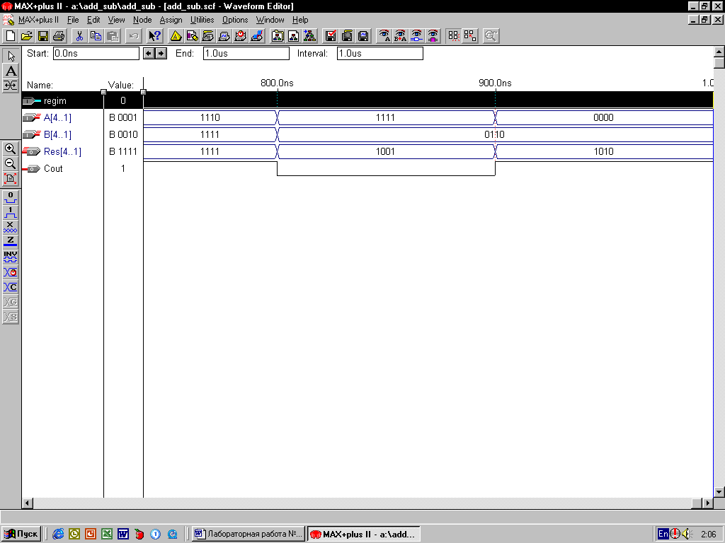Launch the Simulator from toolbar
This screenshot has height=543, width=725.
[x=224, y=36]
